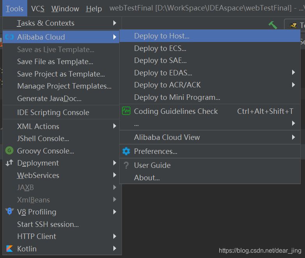Click the User Guide question mark icon

tap(126, 165)
